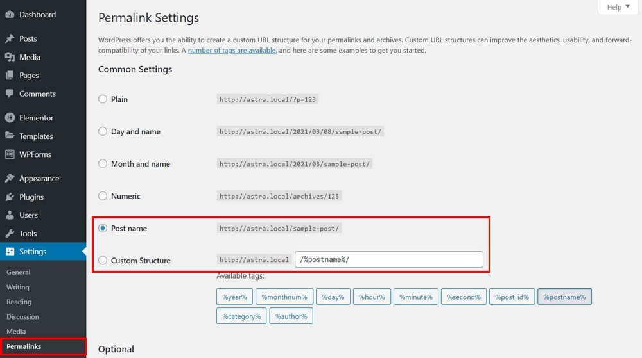This screenshot has height=358, width=642.
Task: Go to the Users menu
Action: click(x=28, y=215)
